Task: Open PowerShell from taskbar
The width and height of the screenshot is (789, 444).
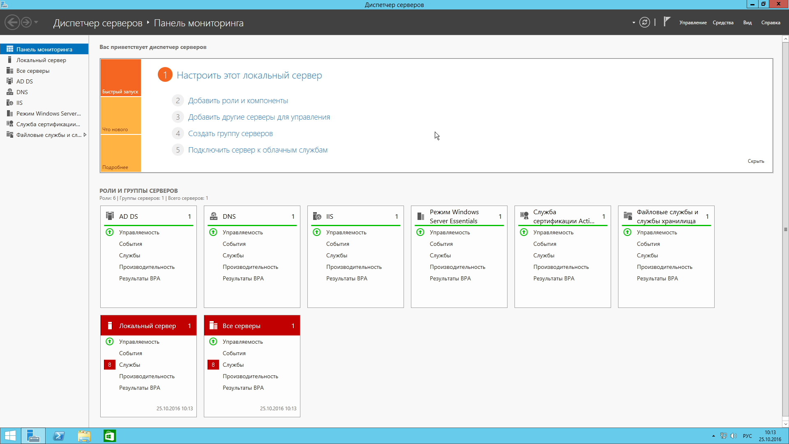Action: click(x=59, y=436)
